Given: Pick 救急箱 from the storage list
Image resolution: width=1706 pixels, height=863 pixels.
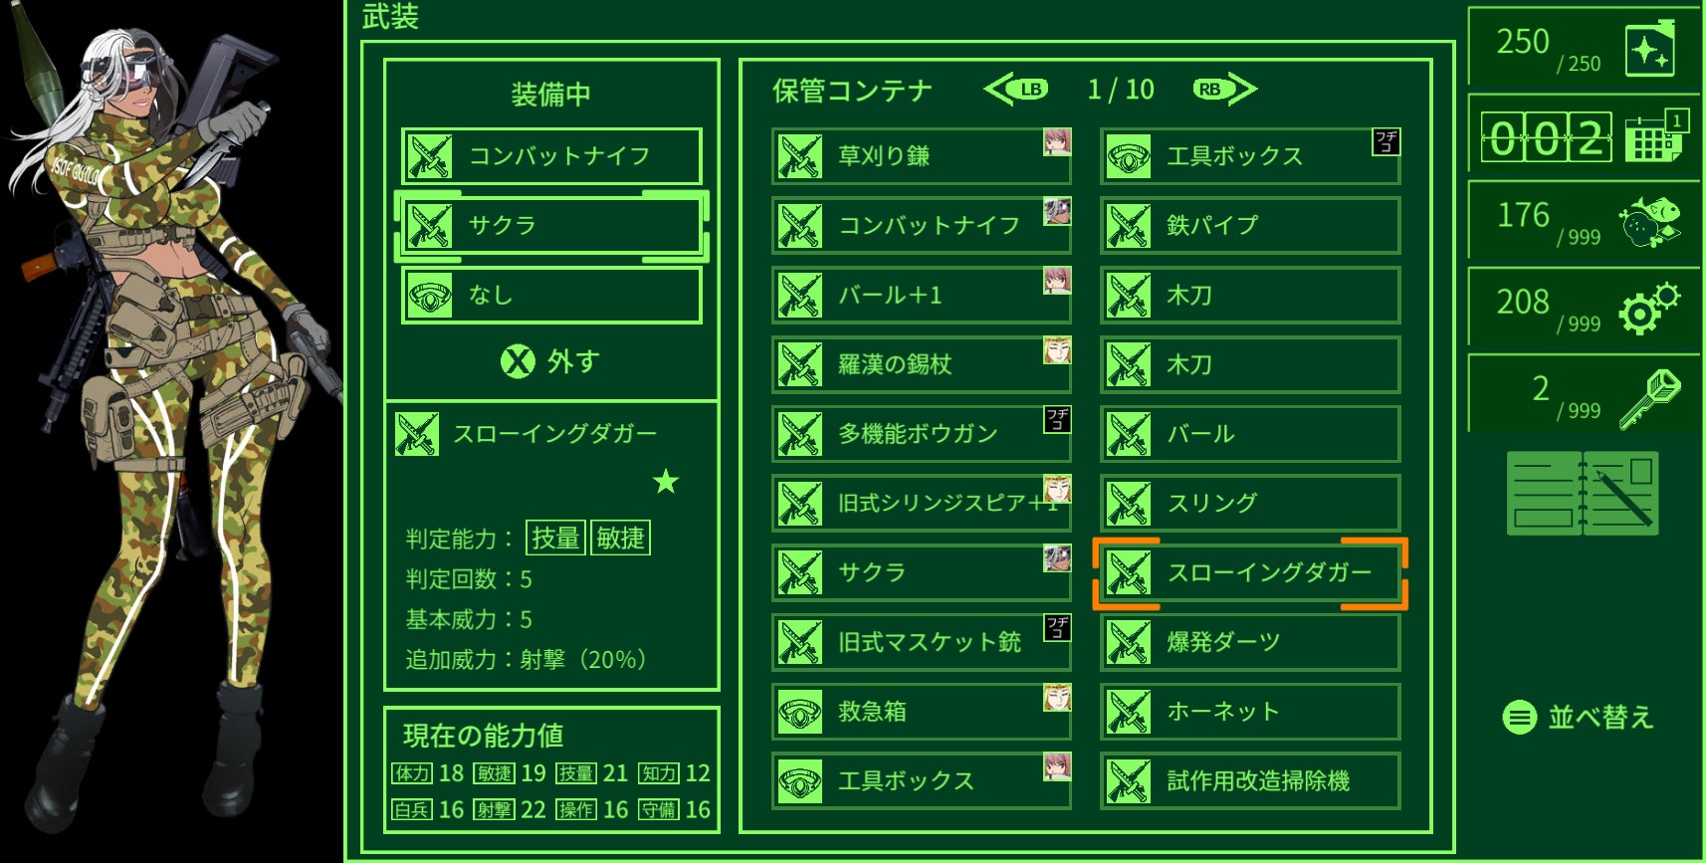Looking at the screenshot, I should (x=922, y=712).
